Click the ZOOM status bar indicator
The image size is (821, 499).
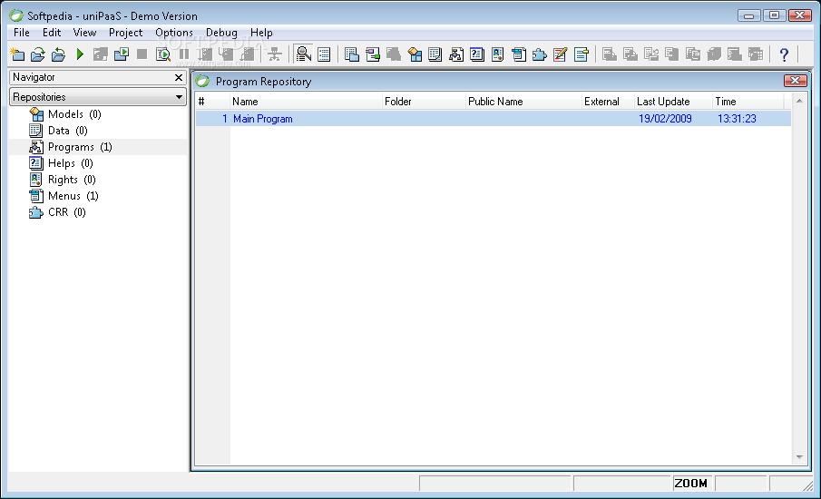pos(690,483)
